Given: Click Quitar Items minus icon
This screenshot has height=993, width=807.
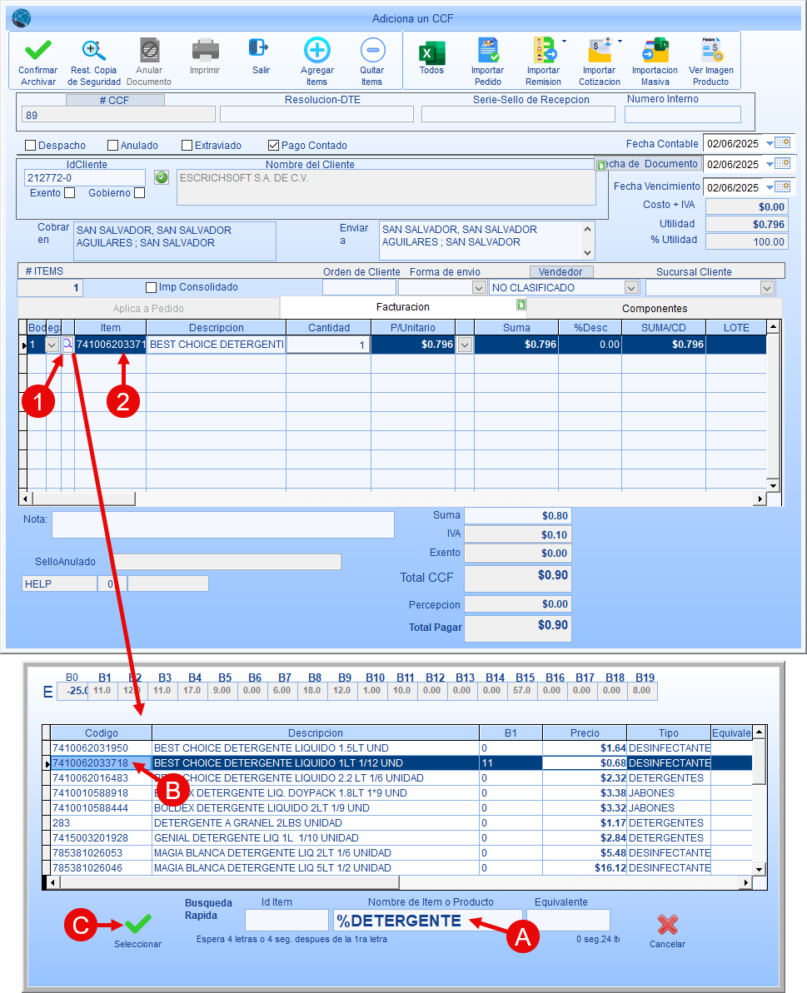Looking at the screenshot, I should click(x=372, y=49).
